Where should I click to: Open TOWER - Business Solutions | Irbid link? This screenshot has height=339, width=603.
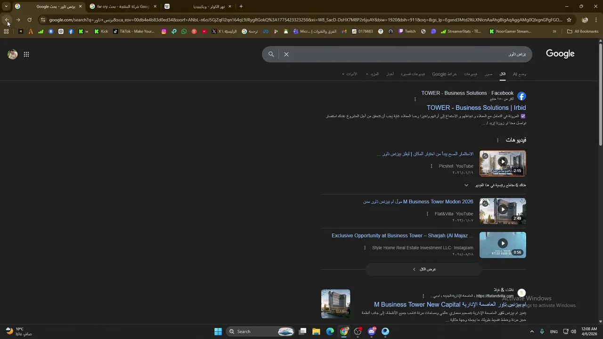click(476, 108)
